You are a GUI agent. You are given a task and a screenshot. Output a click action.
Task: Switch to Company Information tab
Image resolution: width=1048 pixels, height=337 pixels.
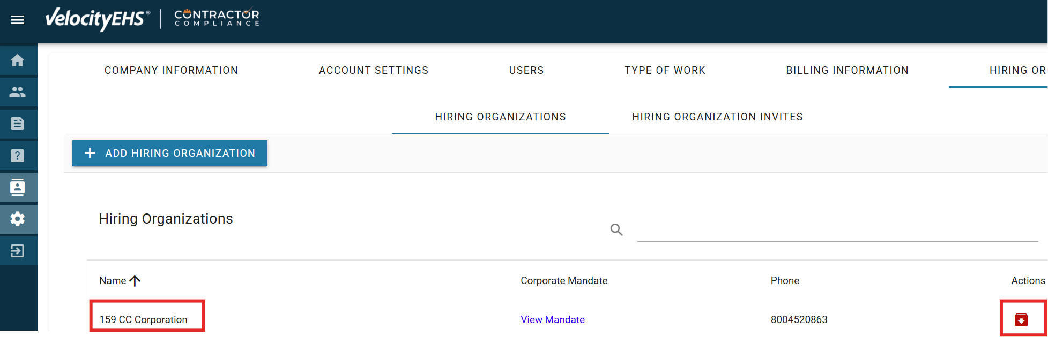tap(171, 71)
